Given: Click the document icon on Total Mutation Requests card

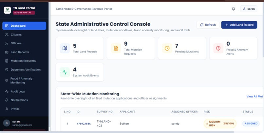Looking at the screenshot, I should point(116,49).
